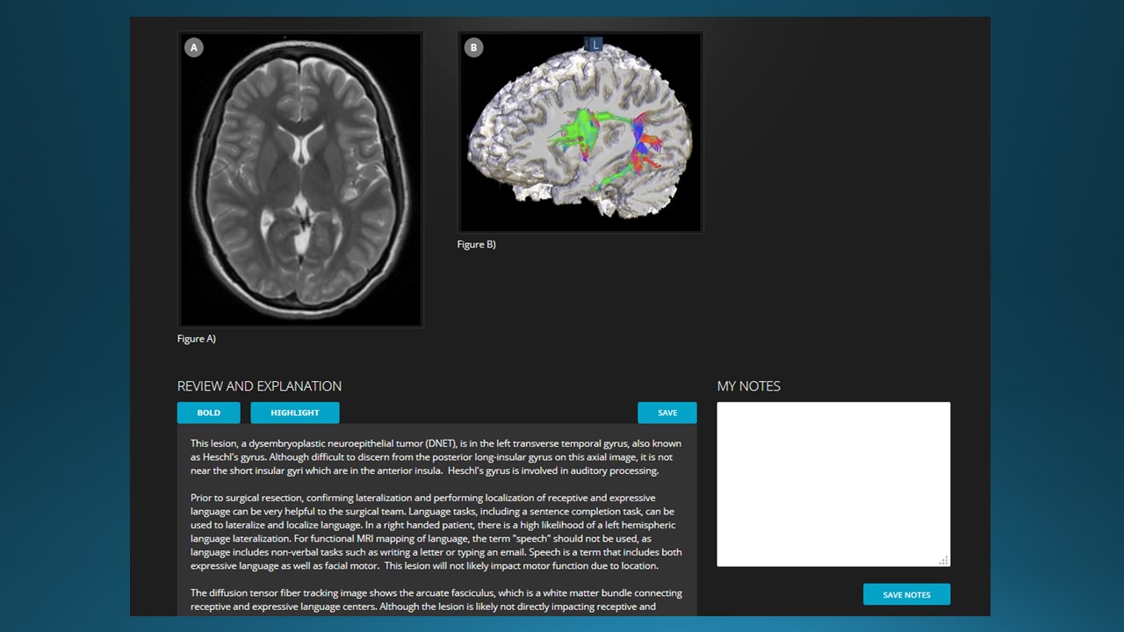Click the paragraph starting 'The diffusion tensor fiber tracking'
Image resolution: width=1124 pixels, height=632 pixels.
[x=436, y=600]
